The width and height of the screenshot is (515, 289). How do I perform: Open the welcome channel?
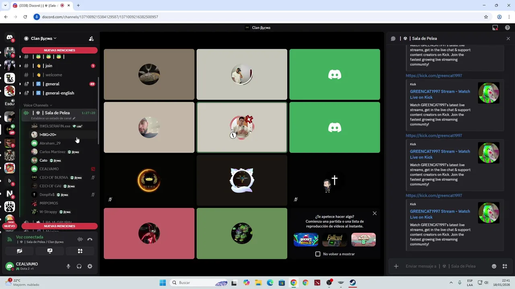tap(54, 75)
